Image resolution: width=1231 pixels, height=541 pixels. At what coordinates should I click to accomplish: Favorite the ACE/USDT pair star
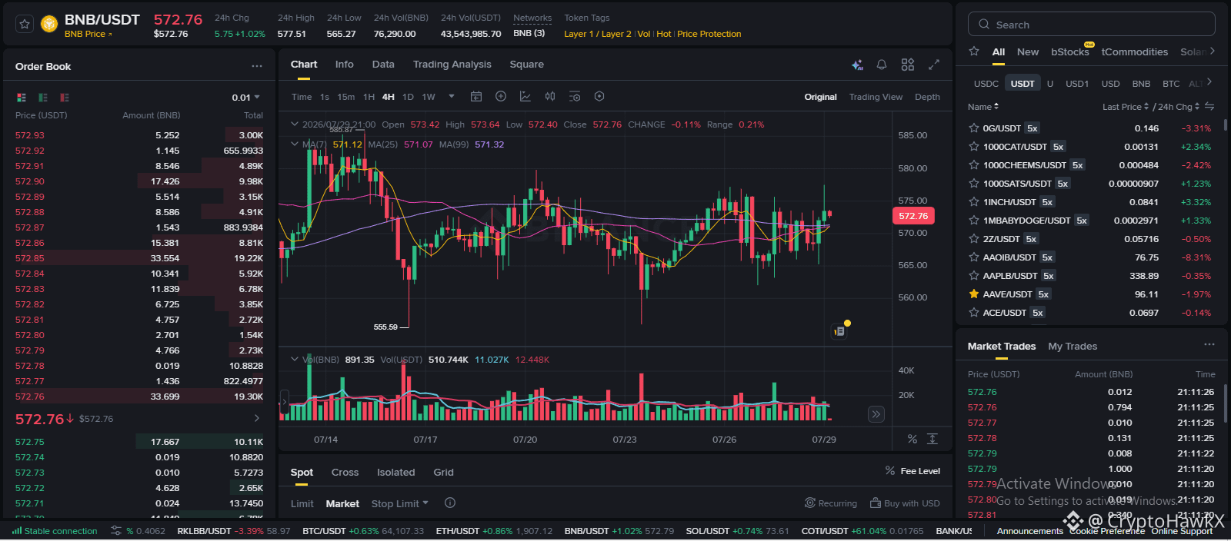(974, 313)
